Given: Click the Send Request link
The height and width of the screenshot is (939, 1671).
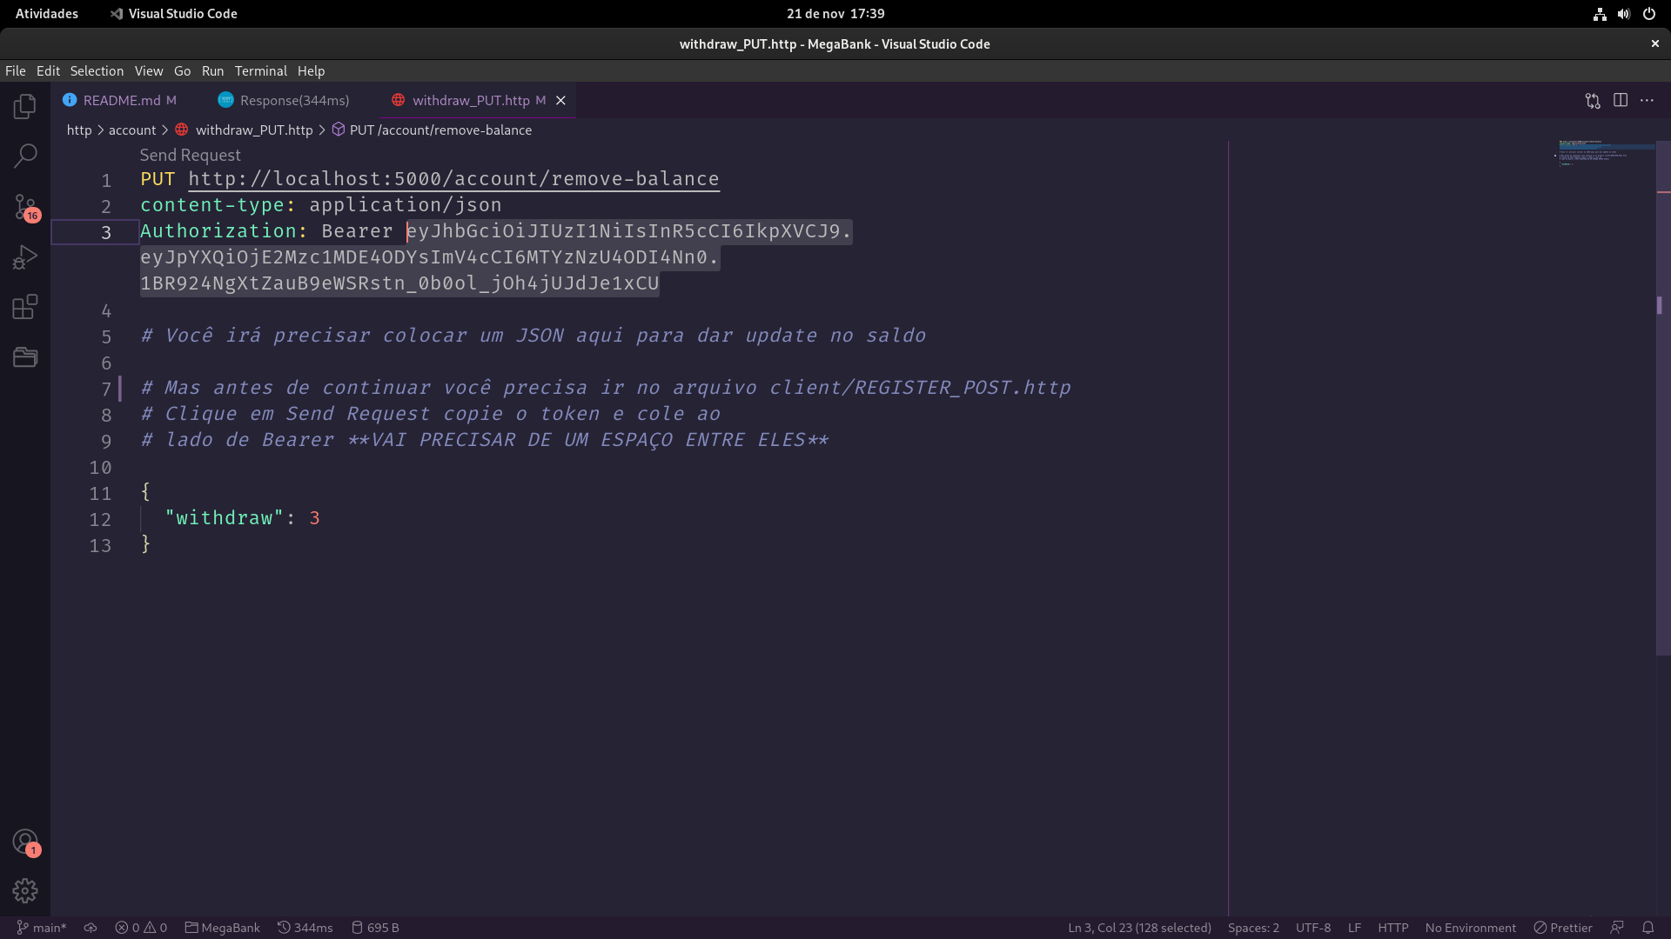Looking at the screenshot, I should 190,155.
